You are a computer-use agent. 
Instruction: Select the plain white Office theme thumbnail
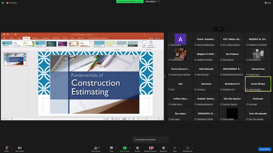[x=18, y=44]
